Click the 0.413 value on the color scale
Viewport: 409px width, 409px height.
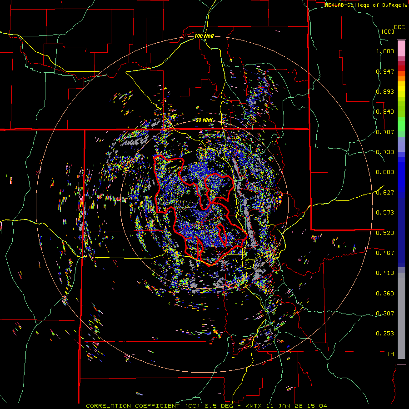[385, 273]
